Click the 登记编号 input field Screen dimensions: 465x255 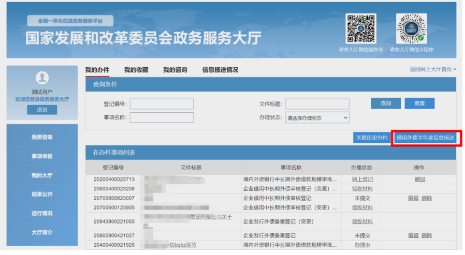pyautogui.click(x=162, y=104)
